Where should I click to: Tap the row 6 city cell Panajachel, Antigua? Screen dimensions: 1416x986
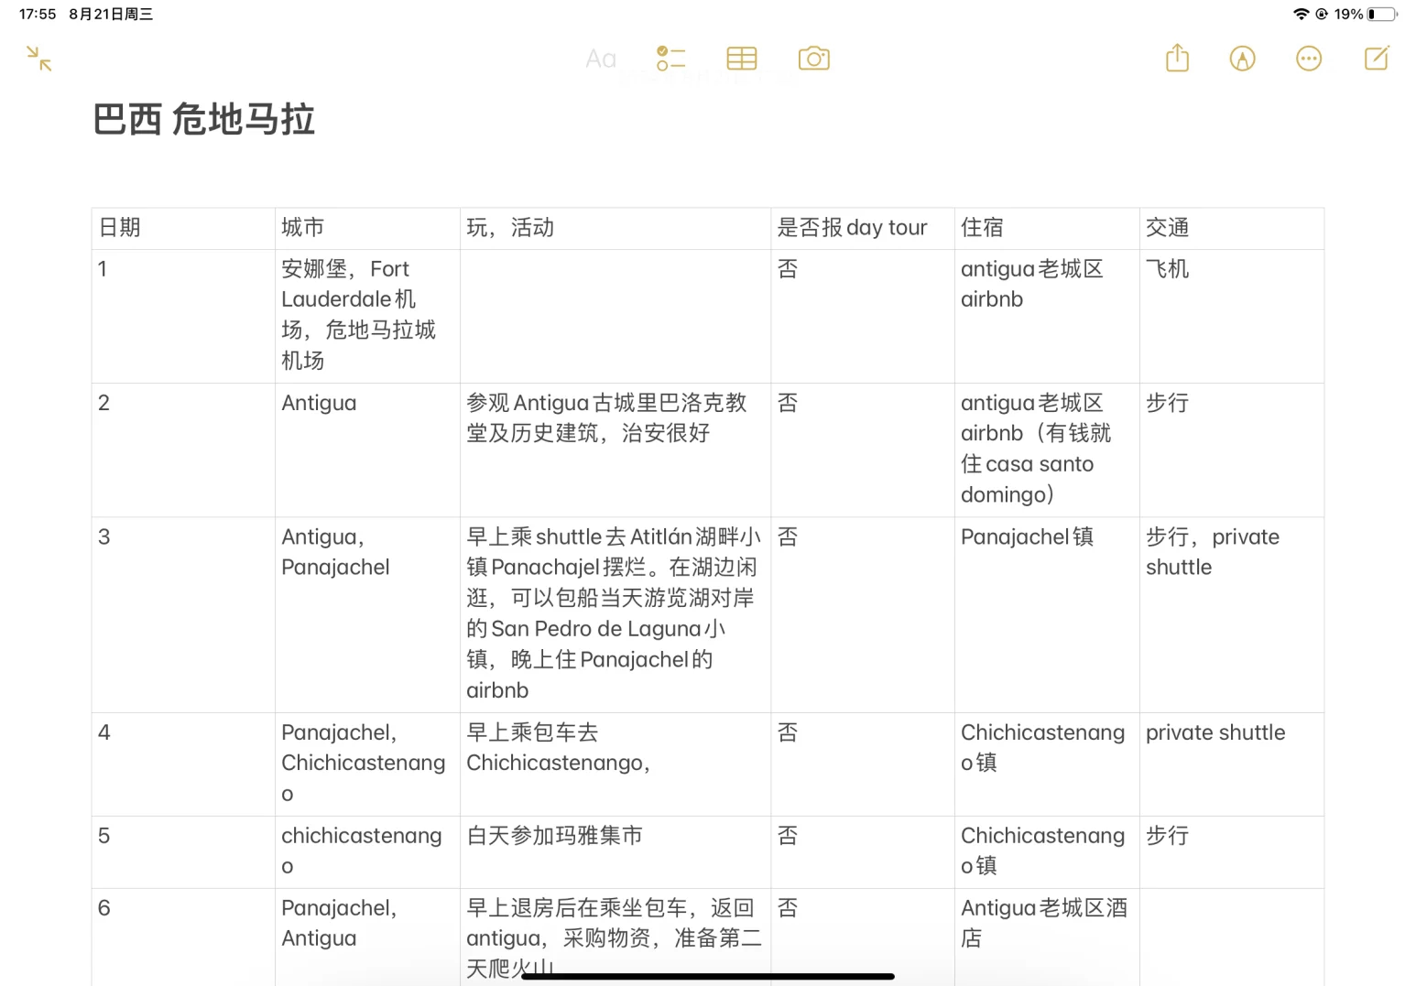[x=367, y=937]
